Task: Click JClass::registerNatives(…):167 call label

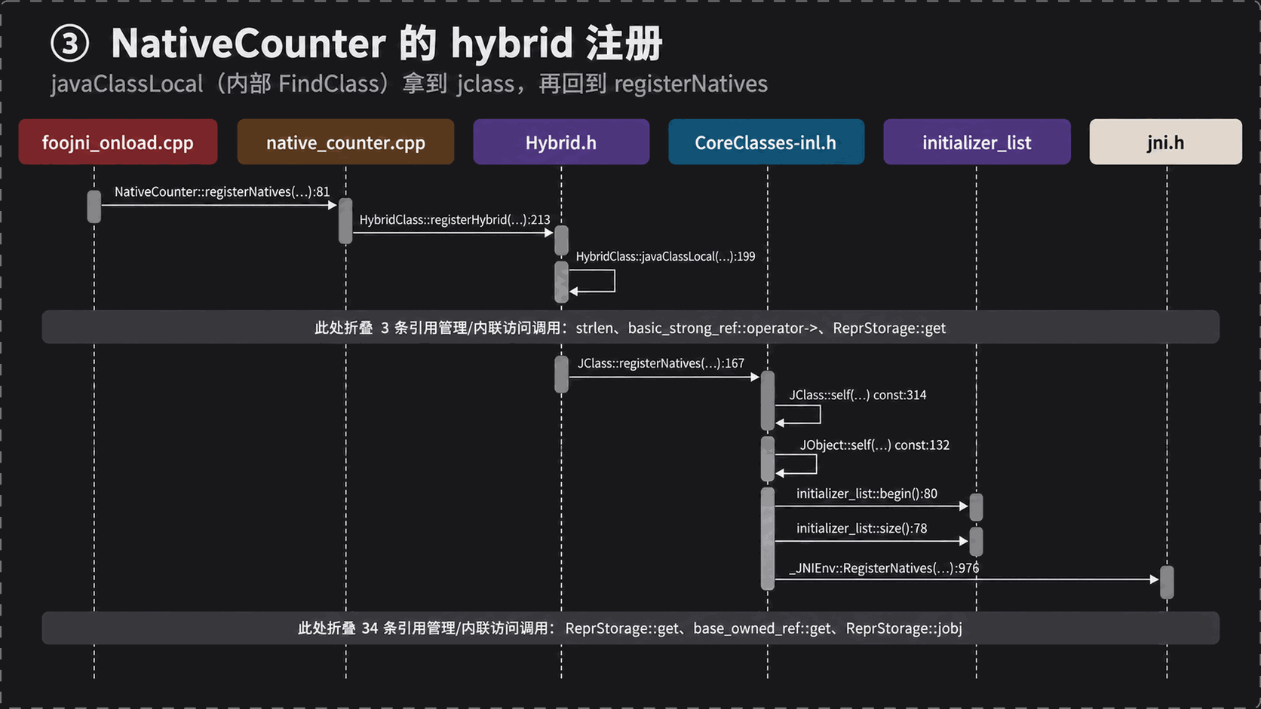Action: point(661,363)
